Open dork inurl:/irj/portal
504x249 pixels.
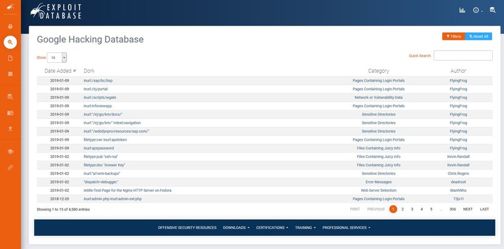[96, 89]
